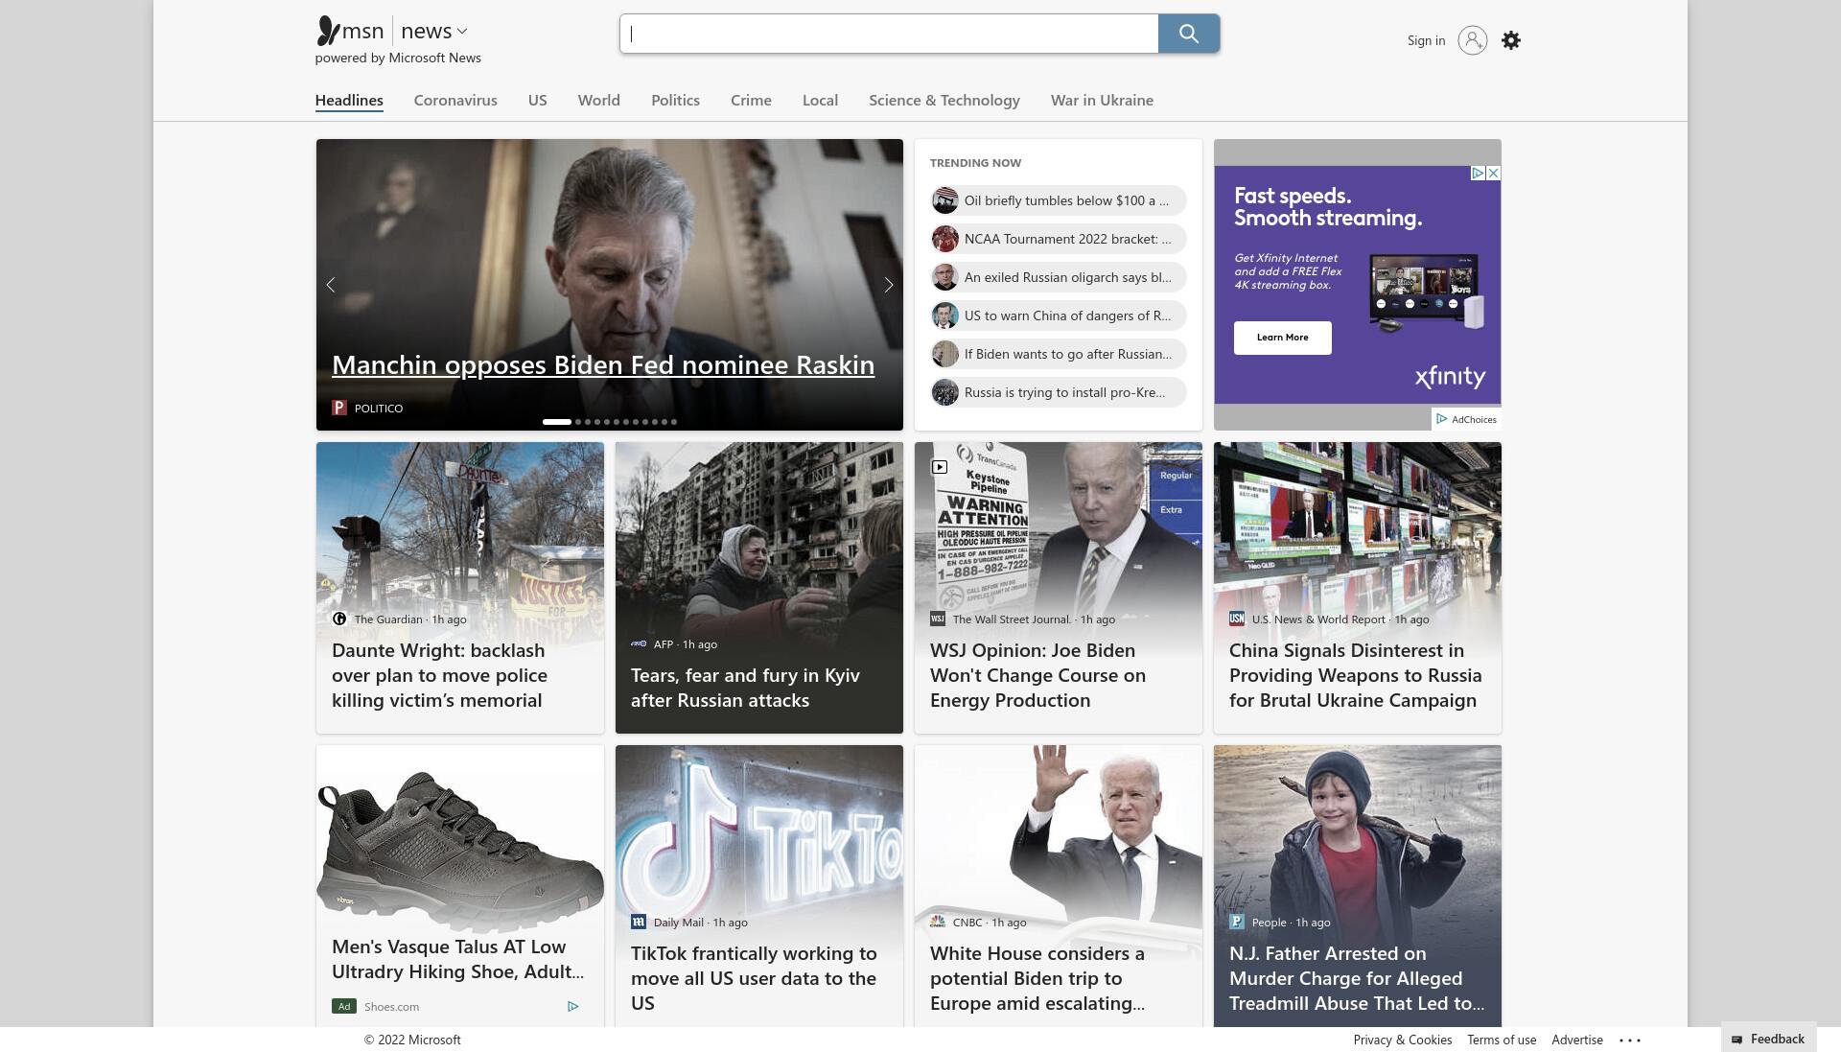Click the Sign in link
The height and width of the screenshot is (1052, 1841).
pyautogui.click(x=1426, y=40)
